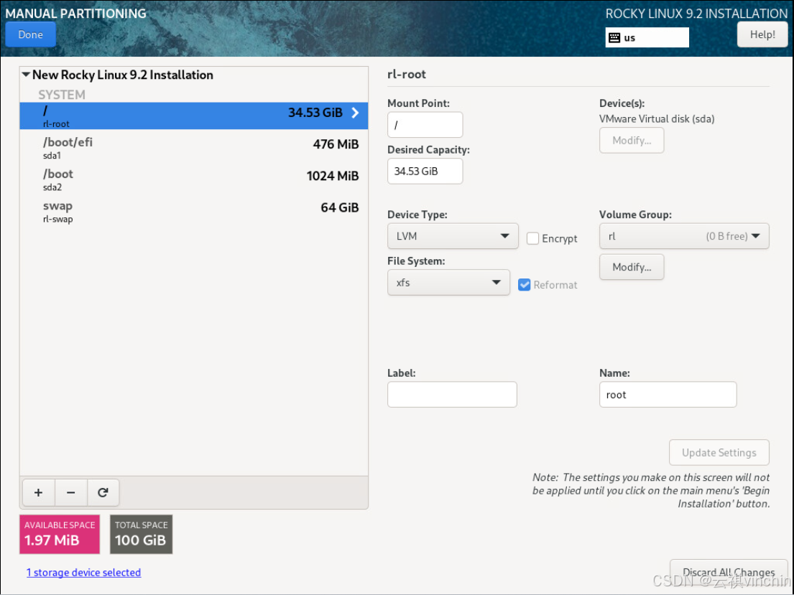Click the Help! button

[762, 34]
